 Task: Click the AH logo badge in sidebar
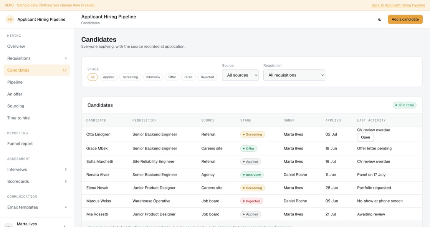(10, 20)
